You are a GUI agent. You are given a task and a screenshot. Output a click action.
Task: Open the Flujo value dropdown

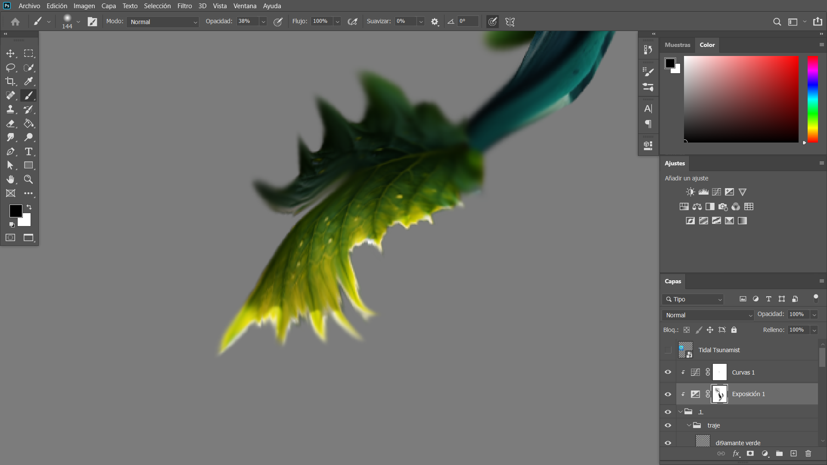[338, 22]
